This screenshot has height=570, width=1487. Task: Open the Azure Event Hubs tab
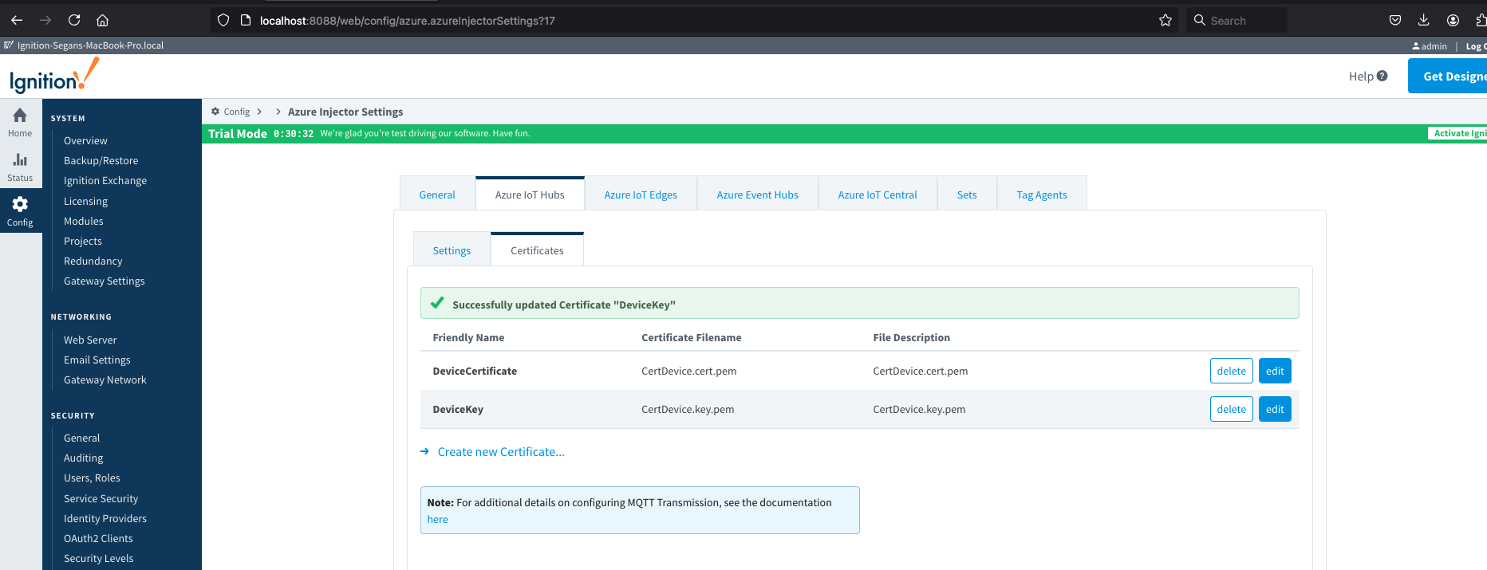[x=757, y=195]
